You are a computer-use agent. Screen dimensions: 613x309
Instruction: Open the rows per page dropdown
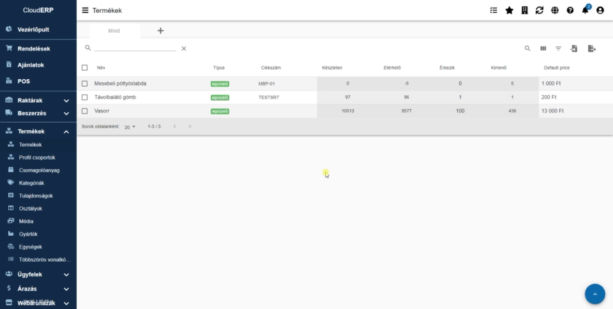point(130,127)
